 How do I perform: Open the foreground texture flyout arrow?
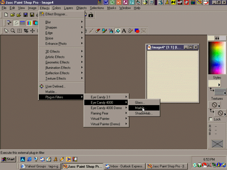point(219,106)
